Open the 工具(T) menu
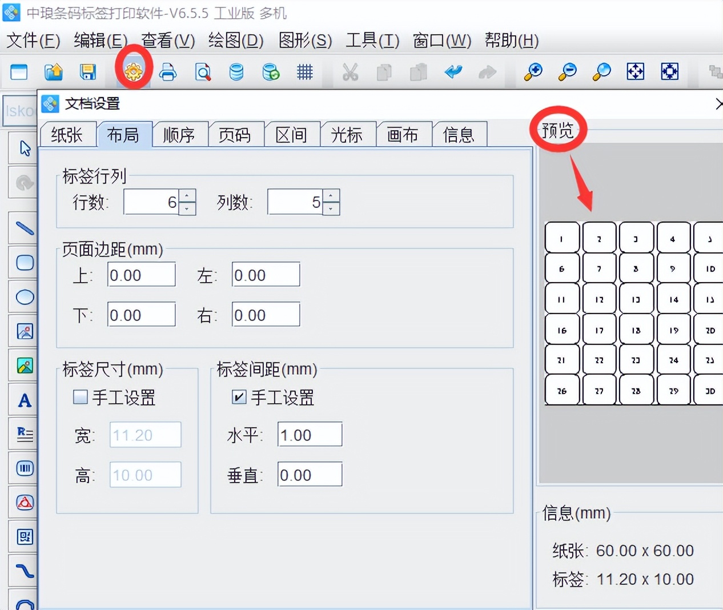 click(371, 41)
